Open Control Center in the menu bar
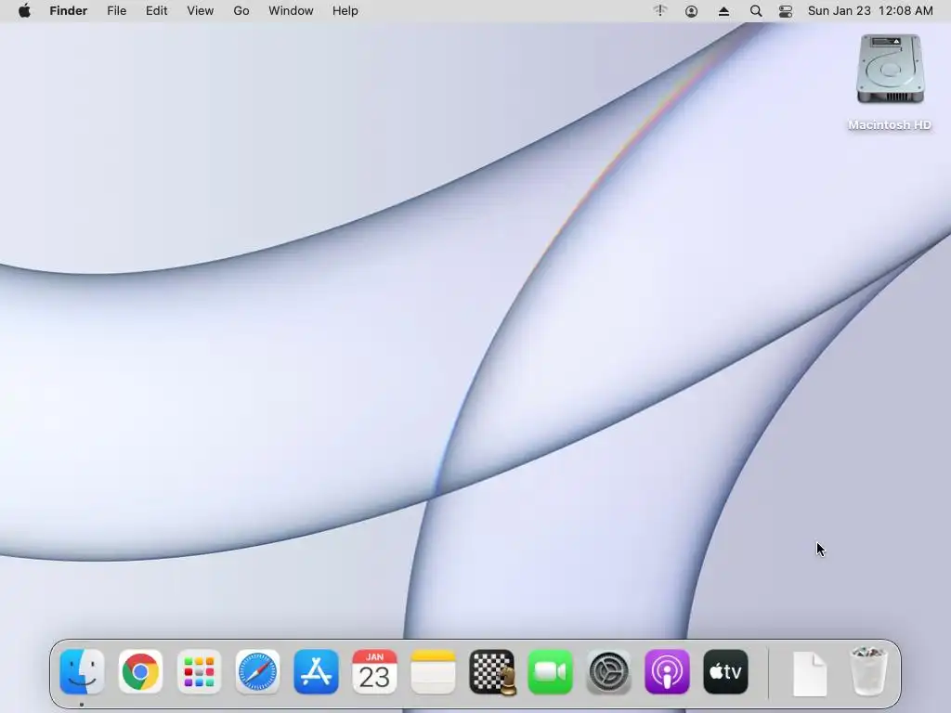Image resolution: width=951 pixels, height=713 pixels. click(786, 11)
